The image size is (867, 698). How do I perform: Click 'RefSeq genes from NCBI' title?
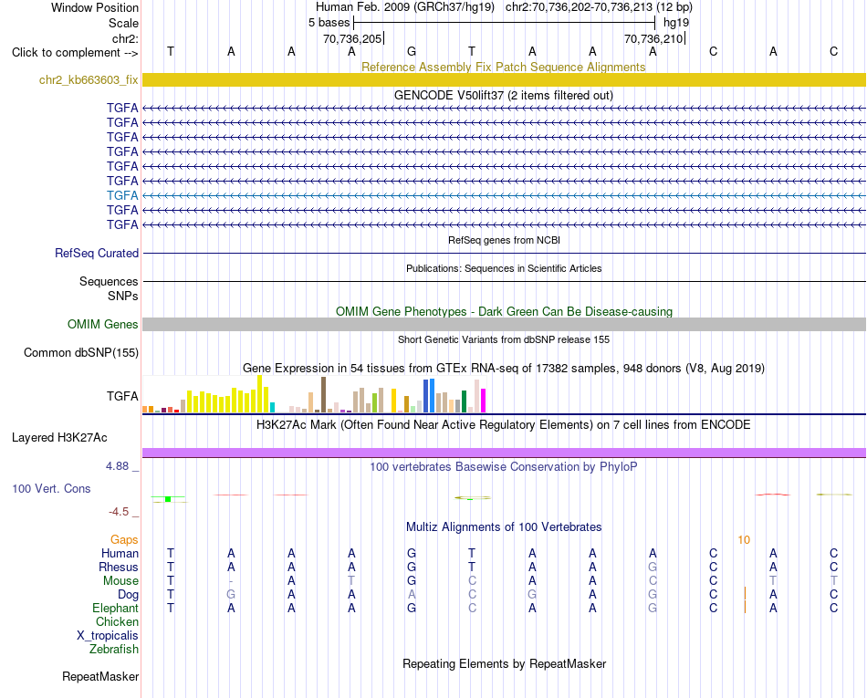tap(504, 240)
